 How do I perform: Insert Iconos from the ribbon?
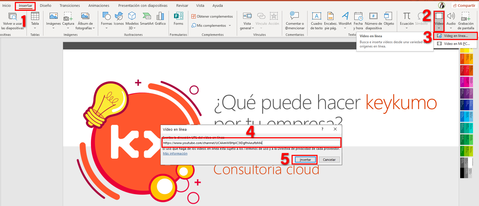point(119,19)
